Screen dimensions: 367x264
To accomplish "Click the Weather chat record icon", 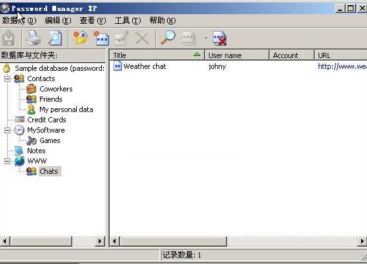I will pos(117,66).
